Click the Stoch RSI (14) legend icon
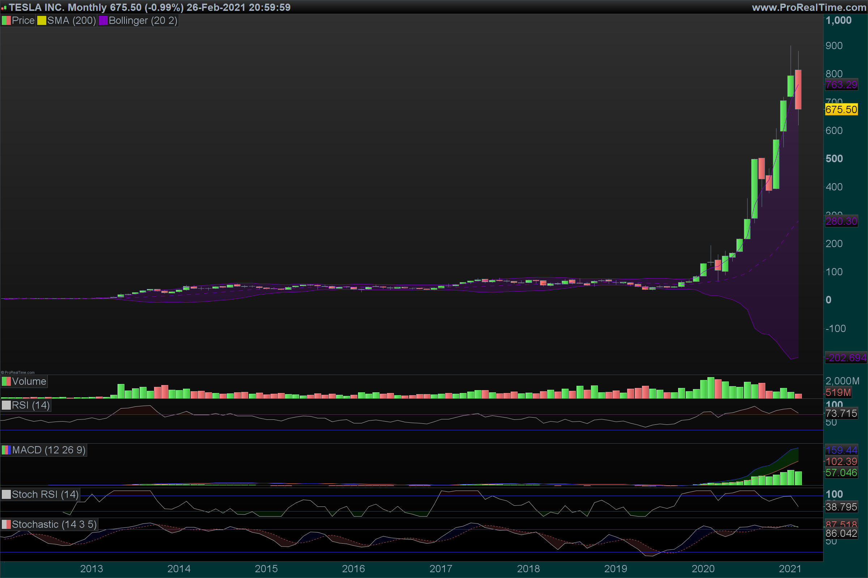 [x=6, y=494]
